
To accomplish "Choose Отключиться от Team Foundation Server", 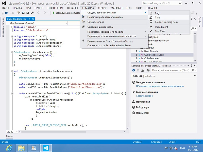I will (x=114, y=46).
